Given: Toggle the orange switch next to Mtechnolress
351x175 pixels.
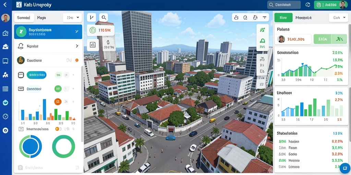Looking at the screenshot, I should [57, 129].
